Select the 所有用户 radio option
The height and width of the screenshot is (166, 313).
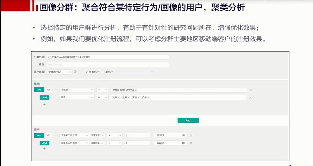point(86,72)
